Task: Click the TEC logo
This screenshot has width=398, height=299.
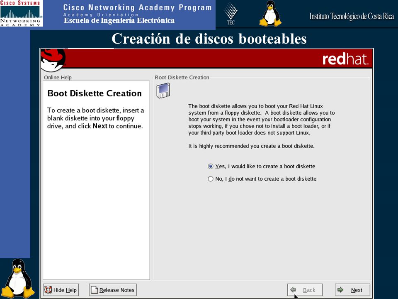Action: pos(231,14)
